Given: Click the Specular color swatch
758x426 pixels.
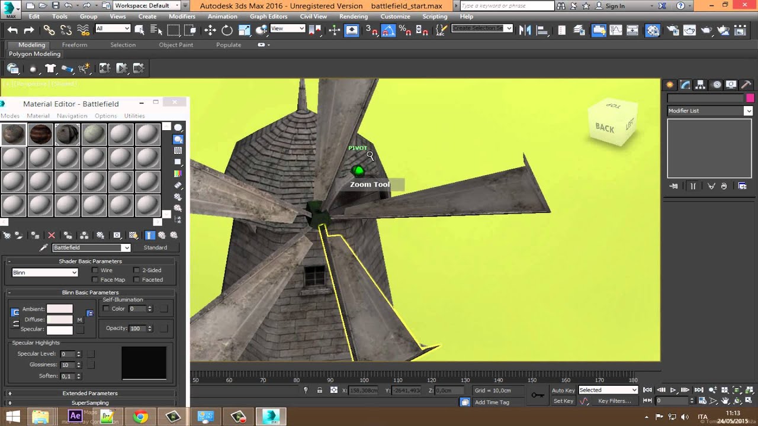Looking at the screenshot, I should coord(60,330).
